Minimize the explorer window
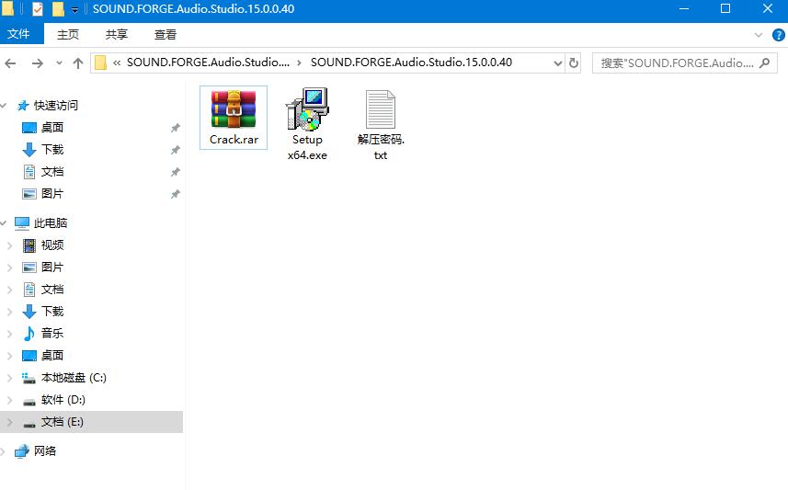The width and height of the screenshot is (788, 490). point(684,8)
